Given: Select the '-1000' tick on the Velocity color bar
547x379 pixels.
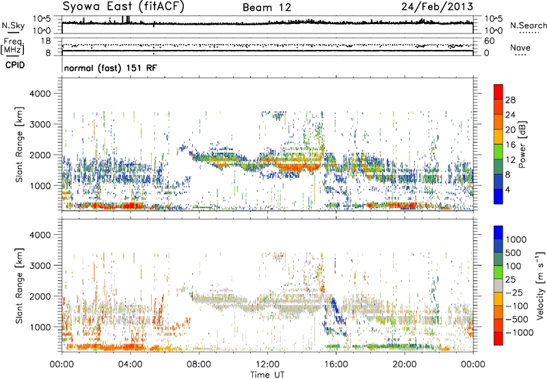Looking at the screenshot, I should 520,332.
